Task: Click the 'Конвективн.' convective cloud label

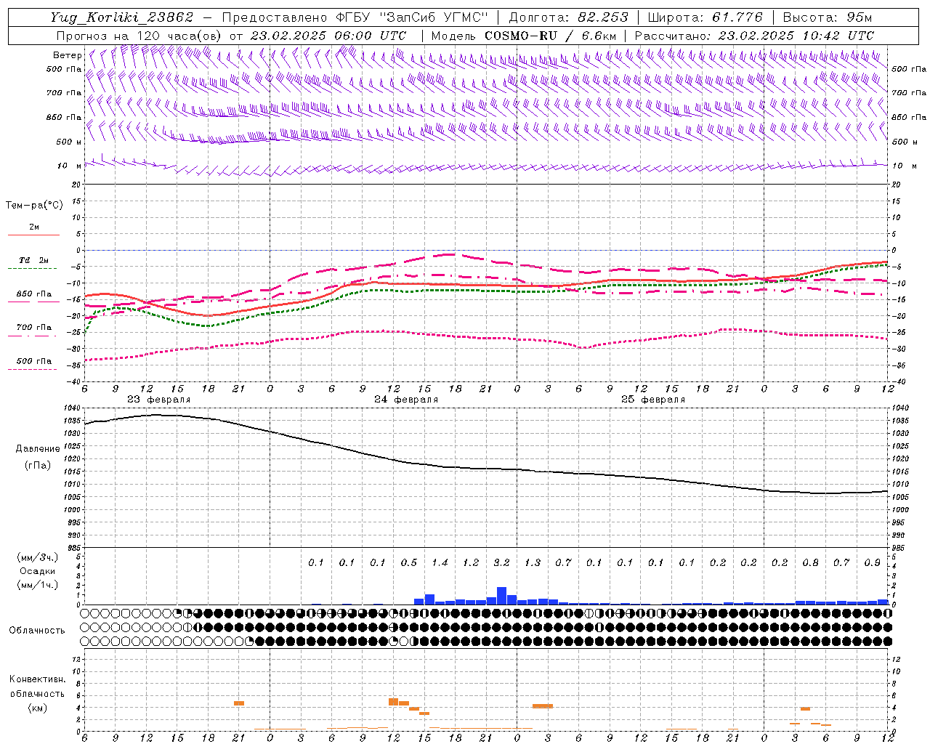Action: [x=37, y=679]
